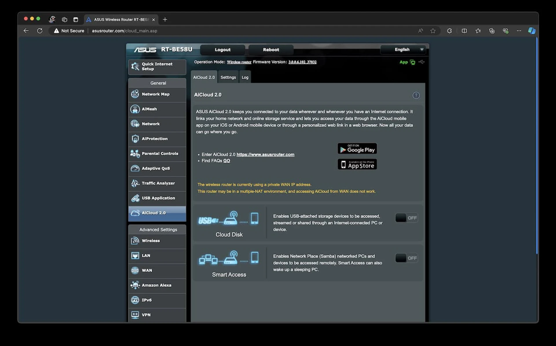Click the LAN monitor icon
Screen dimensions: 556x346
point(135,256)
